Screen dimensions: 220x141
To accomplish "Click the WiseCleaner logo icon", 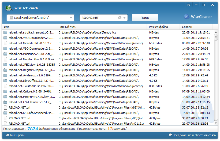I will click(x=186, y=17).
